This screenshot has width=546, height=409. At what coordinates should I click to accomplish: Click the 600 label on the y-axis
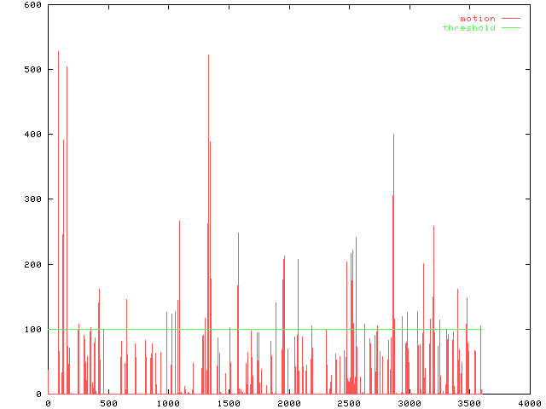click(32, 5)
